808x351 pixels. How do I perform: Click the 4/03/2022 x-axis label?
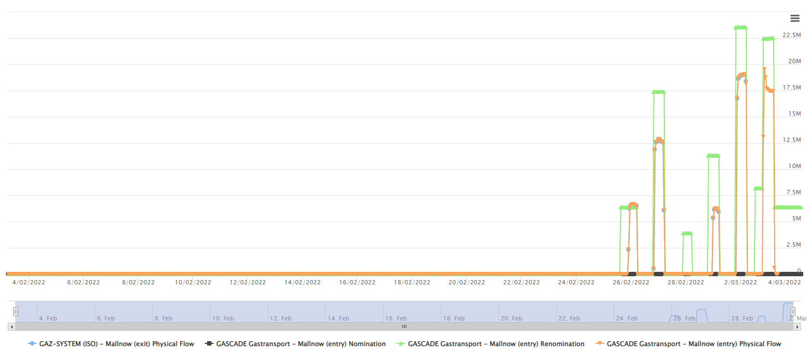tap(784, 282)
